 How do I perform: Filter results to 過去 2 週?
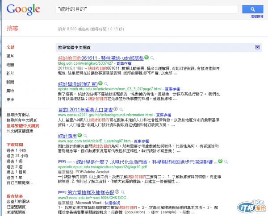pos(15,166)
